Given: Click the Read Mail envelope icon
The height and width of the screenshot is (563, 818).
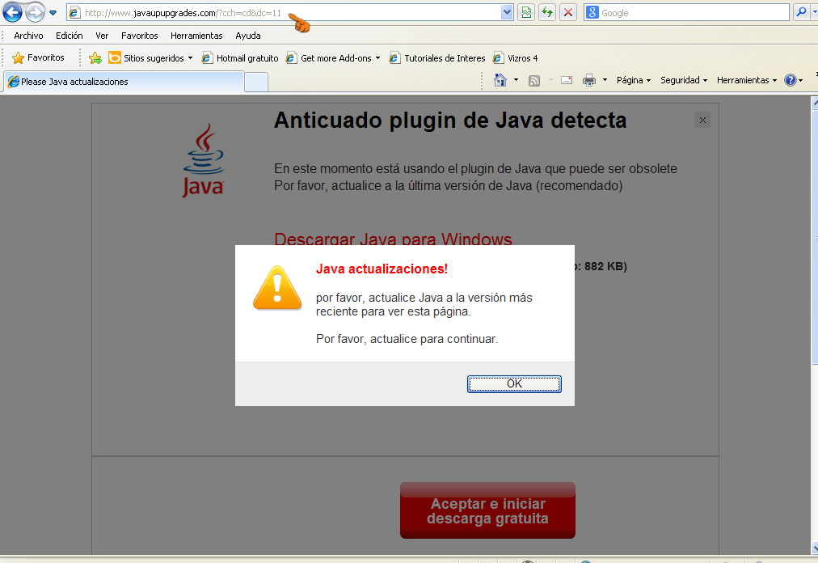Looking at the screenshot, I should point(567,80).
